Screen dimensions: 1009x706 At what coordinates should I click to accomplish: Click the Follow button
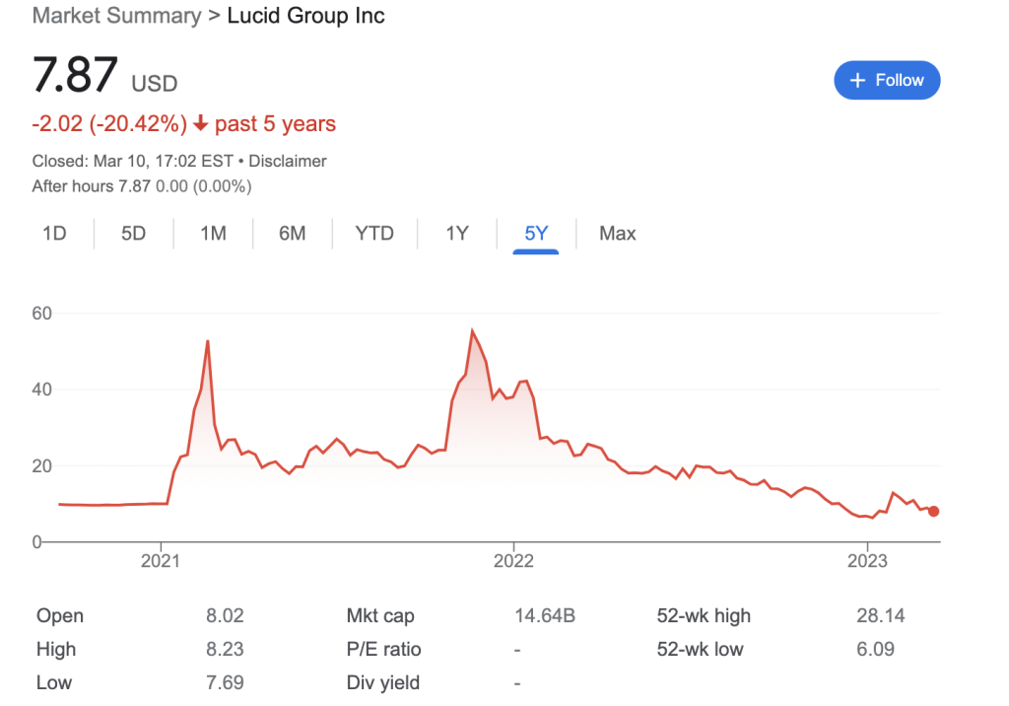(887, 80)
